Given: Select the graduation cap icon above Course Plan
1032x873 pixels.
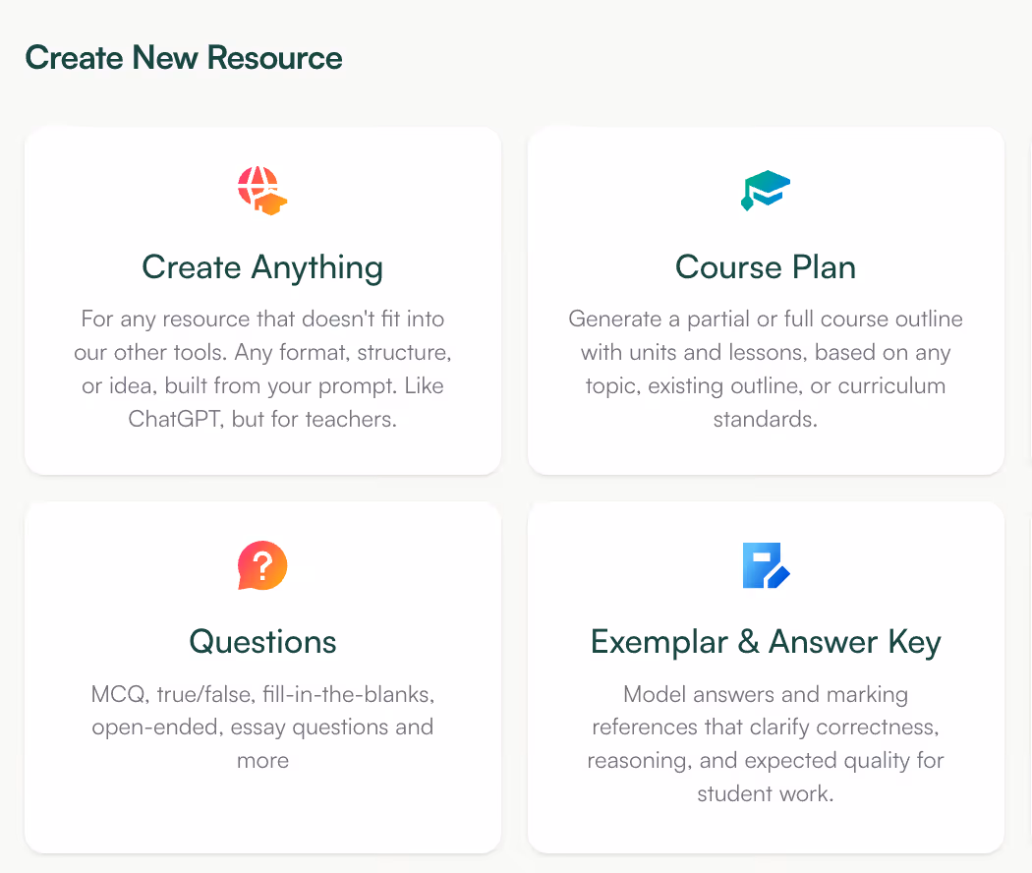Looking at the screenshot, I should [766, 190].
